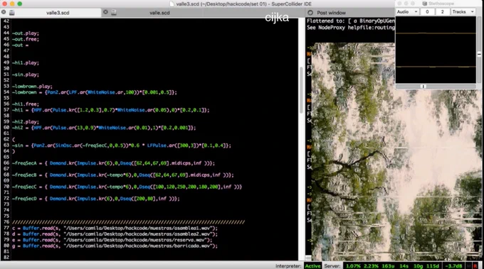Toggle the server recording R indicator

coord(475,266)
